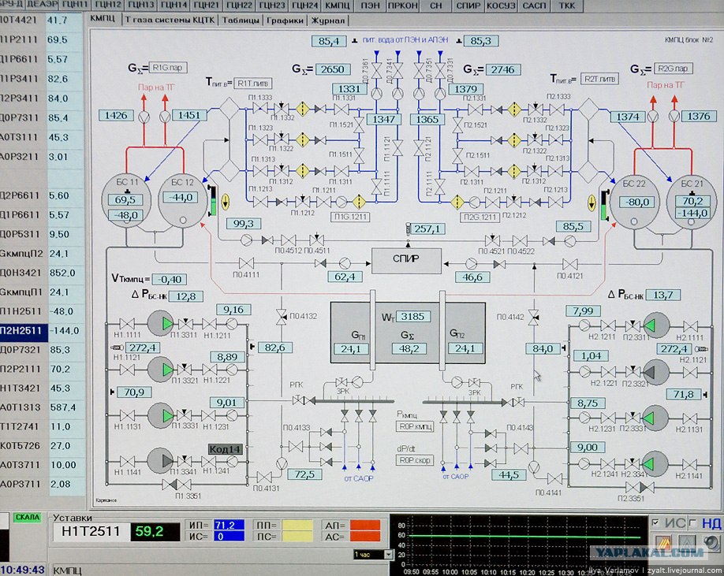
Task: Click the СКАЛА button
Action: tap(28, 518)
